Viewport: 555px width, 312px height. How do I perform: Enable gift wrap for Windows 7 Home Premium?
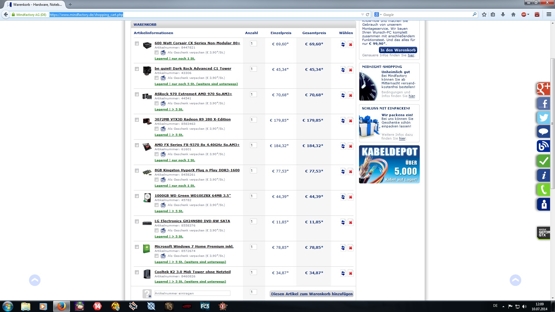[156, 256]
